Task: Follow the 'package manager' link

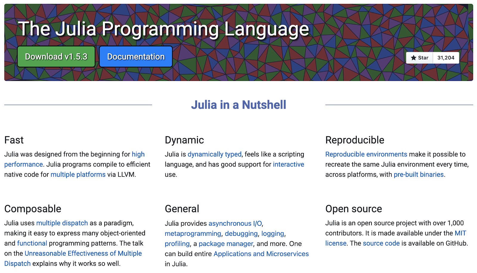Action: (x=226, y=244)
